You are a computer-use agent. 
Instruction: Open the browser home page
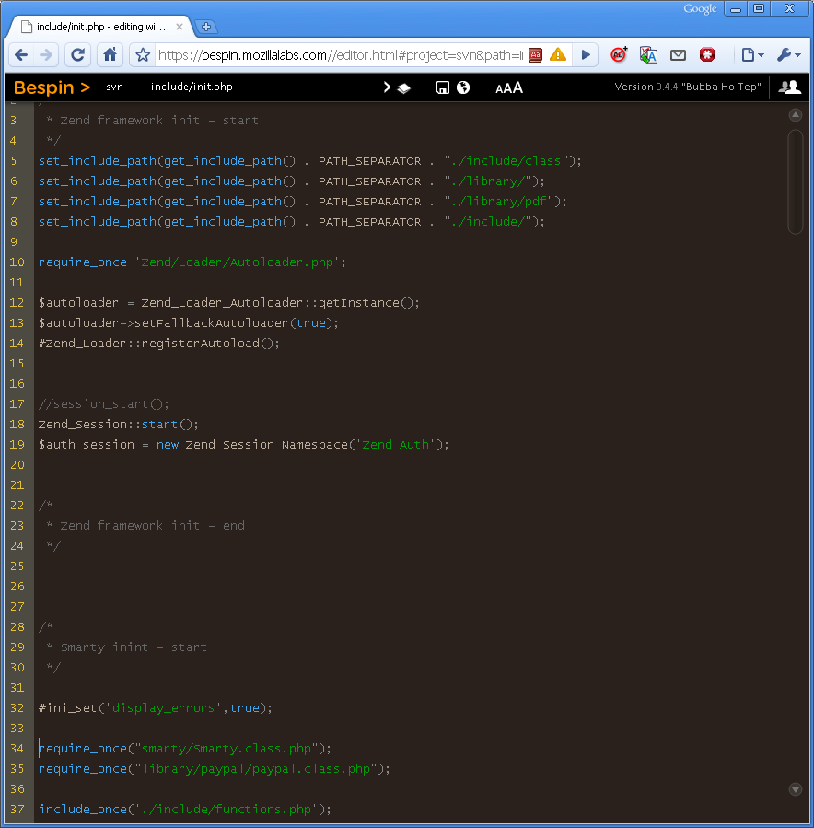(110, 55)
